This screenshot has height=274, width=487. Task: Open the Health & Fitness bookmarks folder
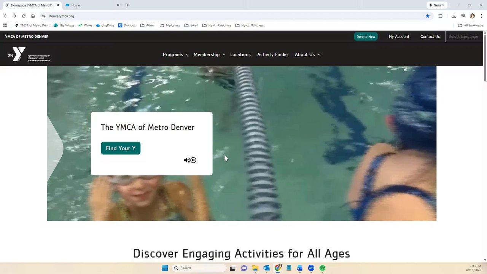click(x=249, y=25)
